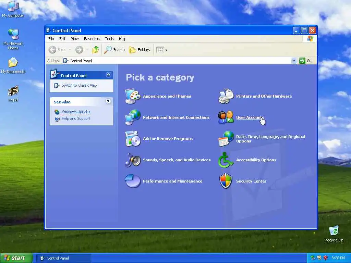The width and height of the screenshot is (351, 263).
Task: Show the Folders pane
Action: click(139, 50)
